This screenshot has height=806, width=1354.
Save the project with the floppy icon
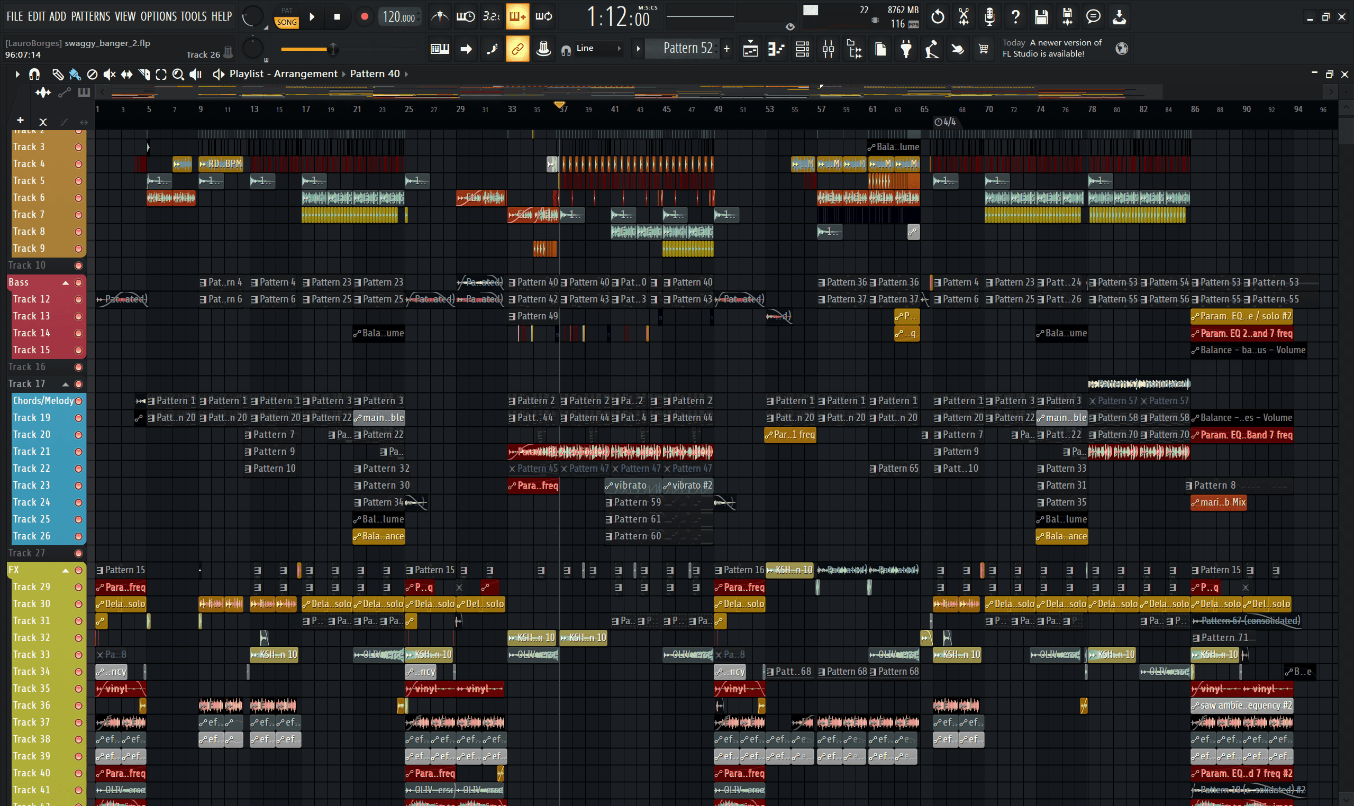point(1042,17)
